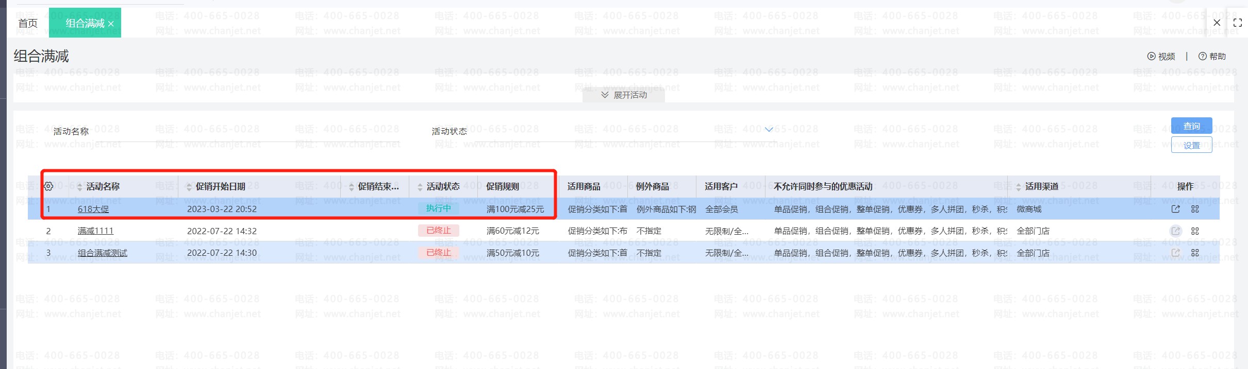Sort by 活动名称 column
Image resolution: width=1248 pixels, height=369 pixels.
79,187
